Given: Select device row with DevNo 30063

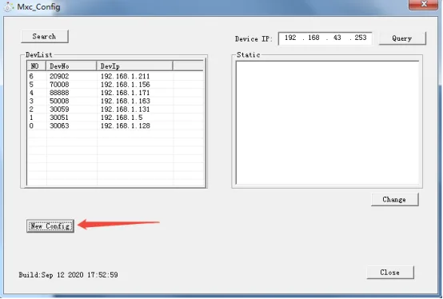Looking at the screenshot, I should pos(115,126).
